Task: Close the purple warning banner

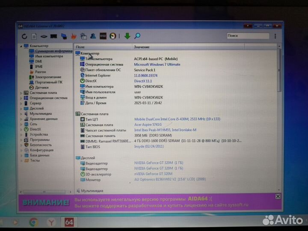Action: coord(278,196)
